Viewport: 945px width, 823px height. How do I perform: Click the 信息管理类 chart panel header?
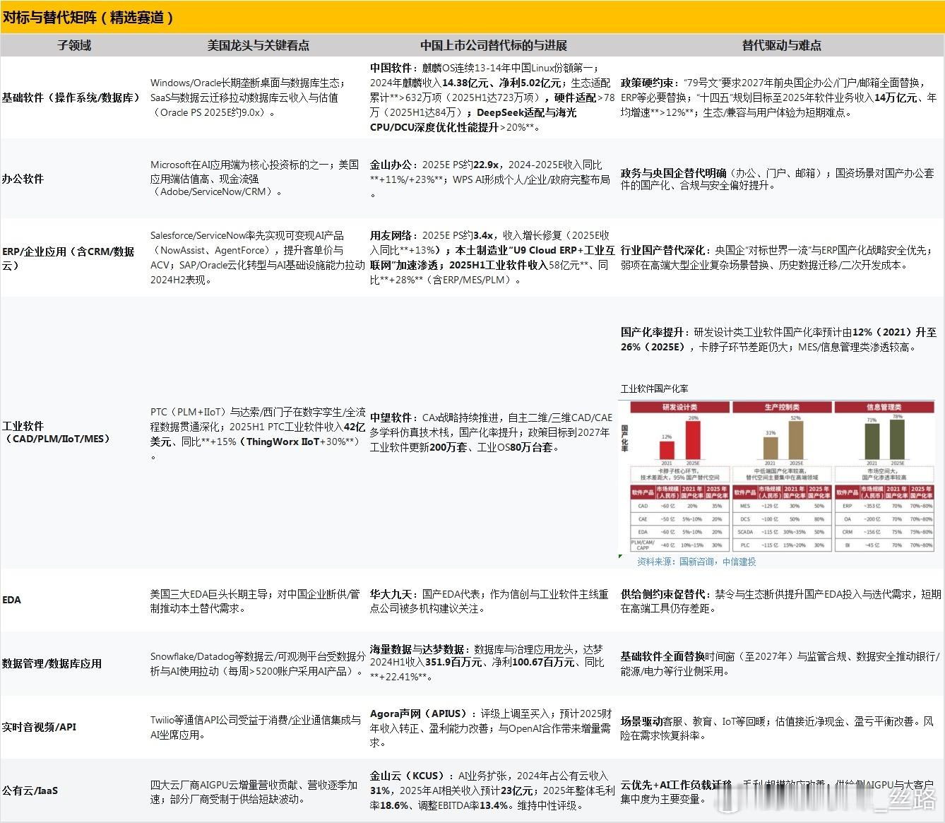click(884, 407)
